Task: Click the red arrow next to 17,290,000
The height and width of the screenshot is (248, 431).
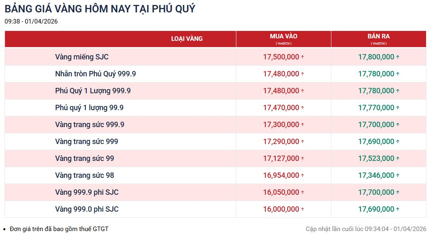Action: click(302, 142)
